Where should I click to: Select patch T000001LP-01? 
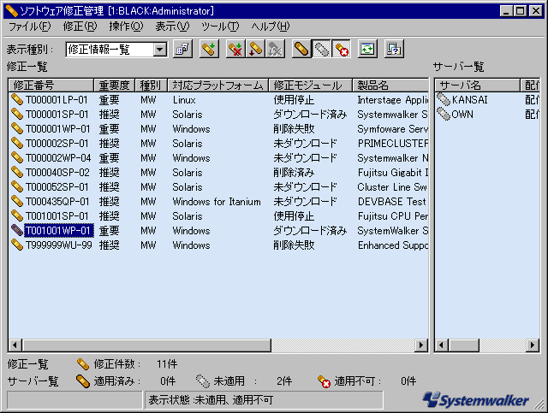[57, 100]
